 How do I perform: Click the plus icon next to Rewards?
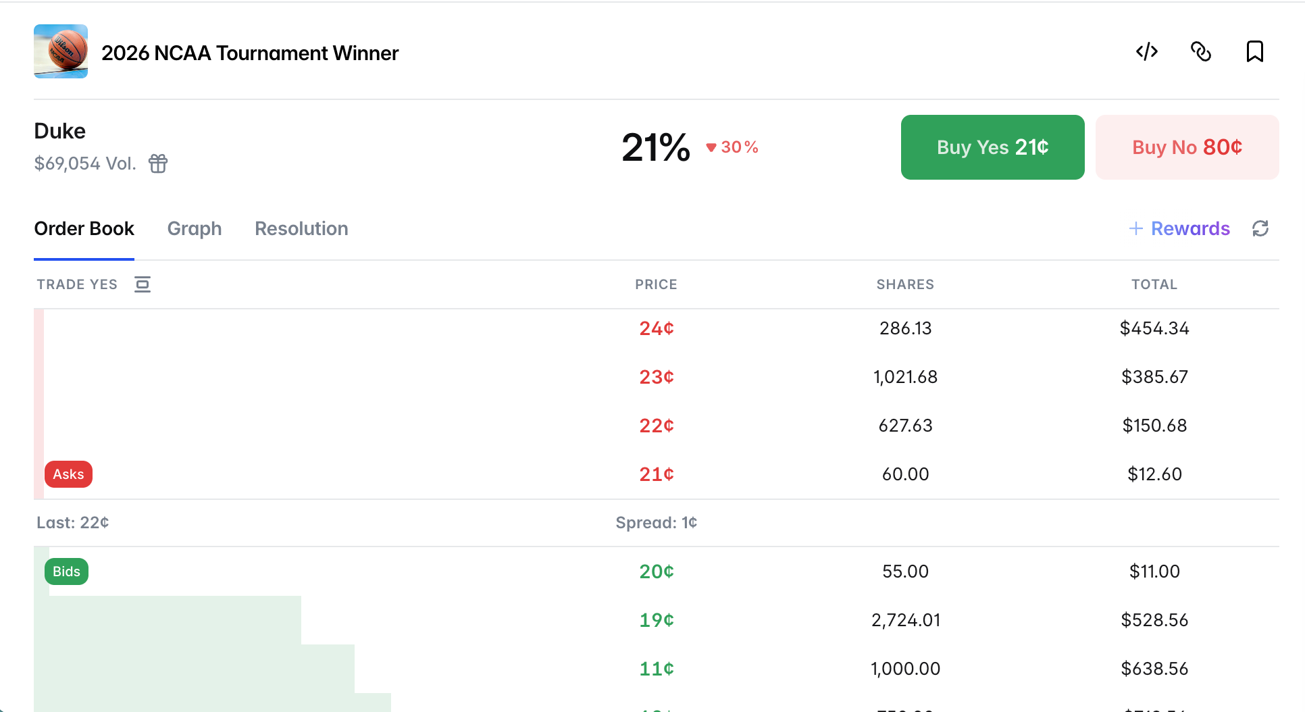(x=1137, y=228)
